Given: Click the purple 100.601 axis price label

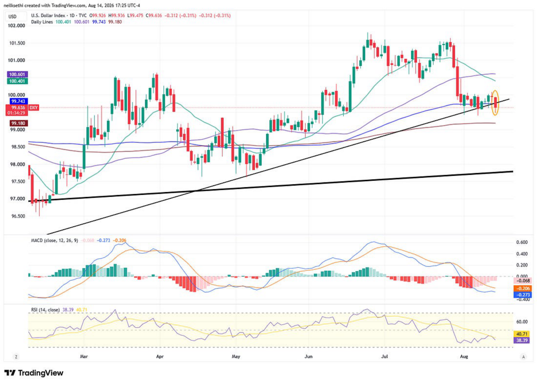Looking at the screenshot, I should [17, 75].
